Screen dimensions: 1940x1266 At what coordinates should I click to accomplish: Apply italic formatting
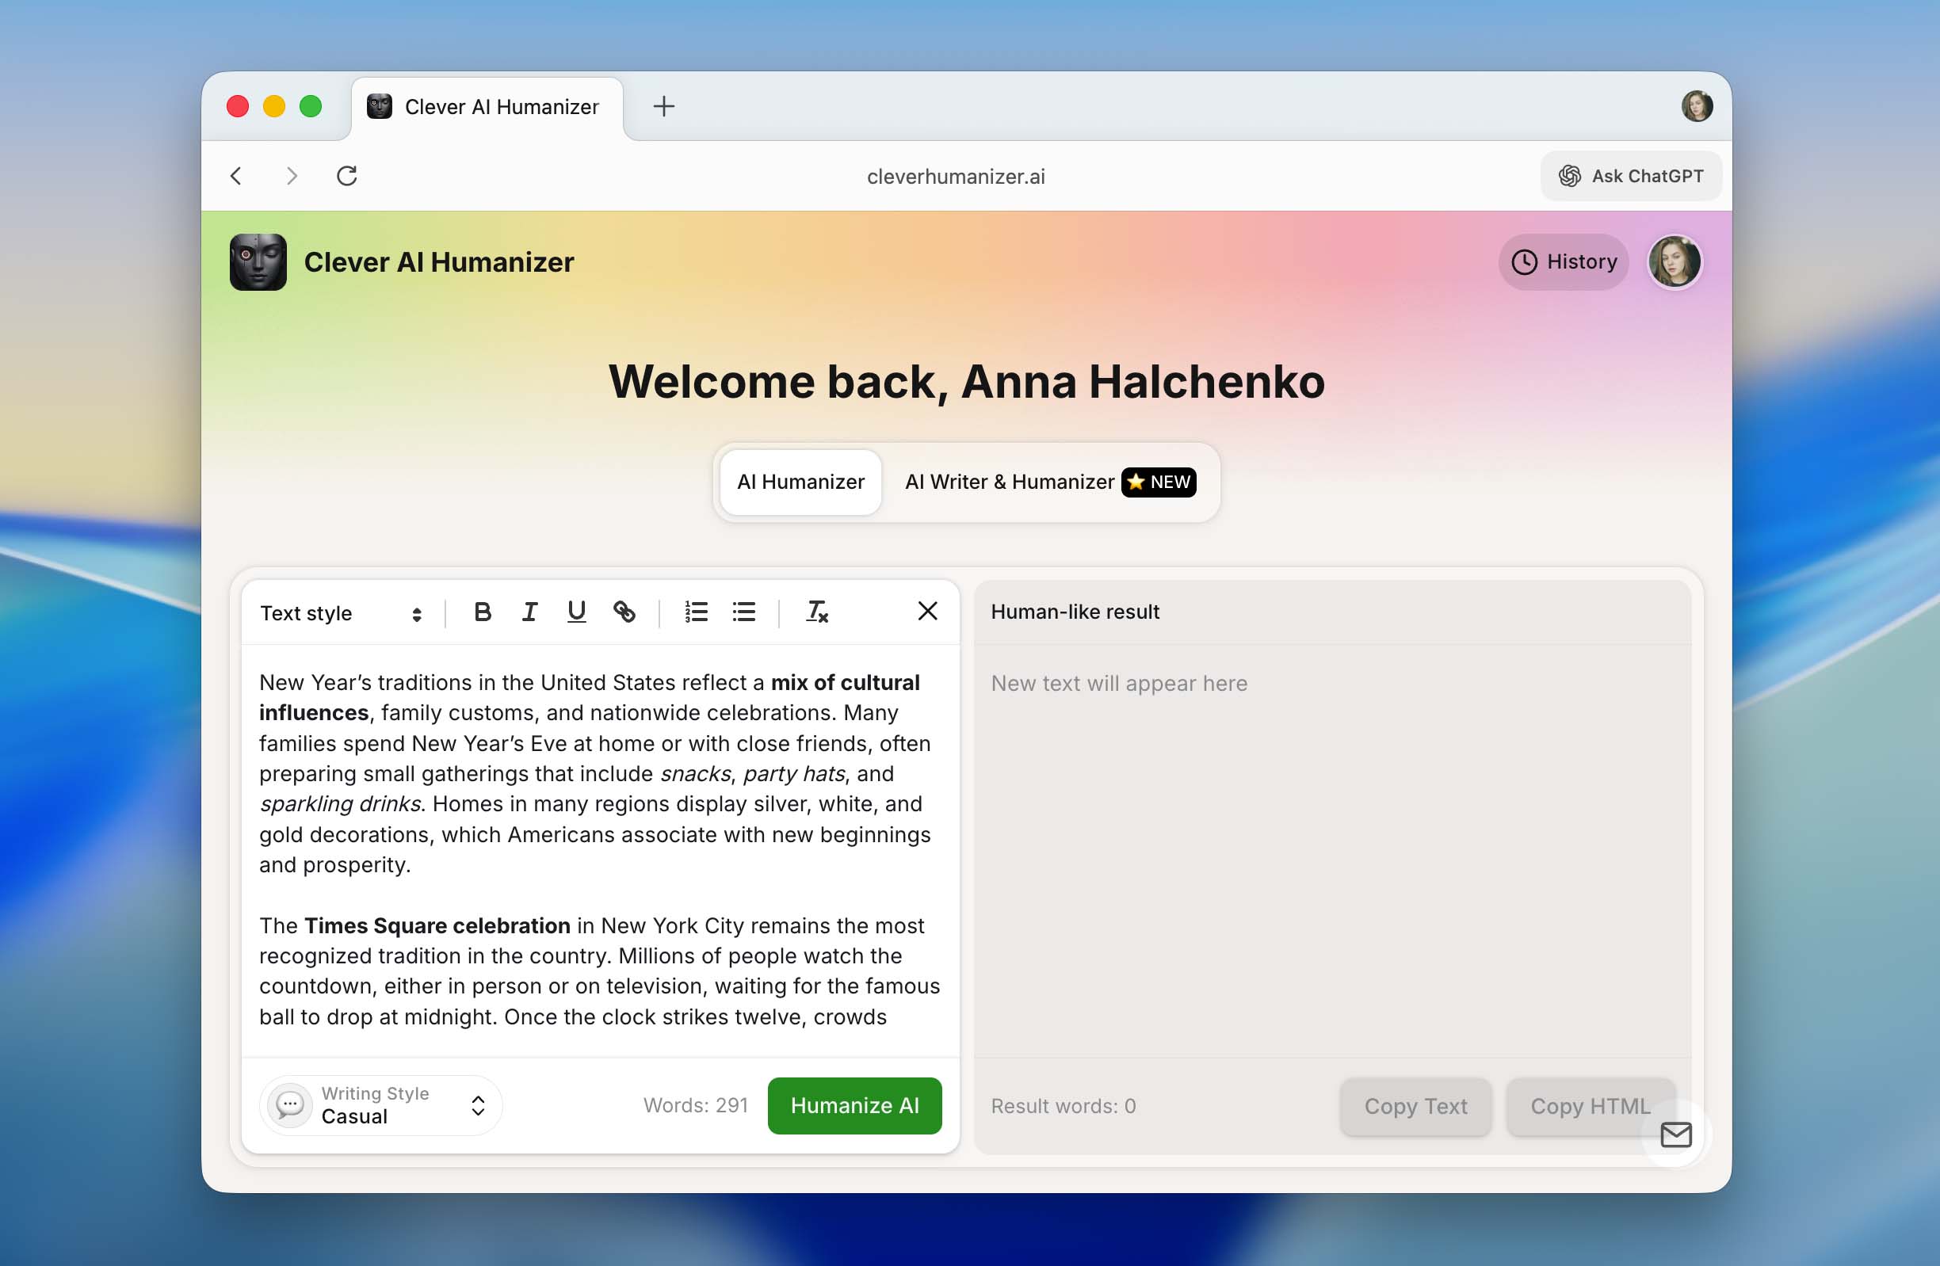coord(529,612)
